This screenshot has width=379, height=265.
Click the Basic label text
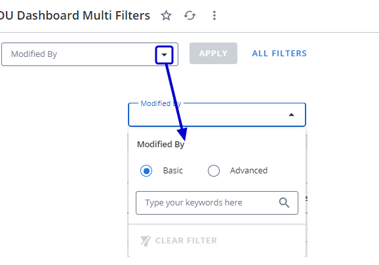(173, 171)
